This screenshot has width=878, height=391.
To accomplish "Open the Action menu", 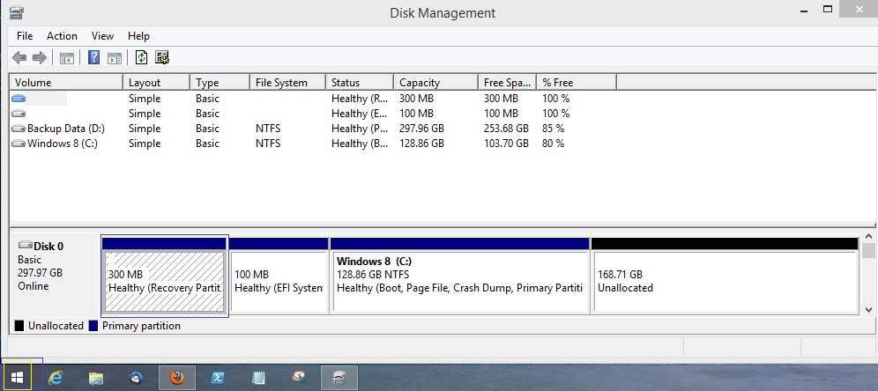I will point(63,36).
